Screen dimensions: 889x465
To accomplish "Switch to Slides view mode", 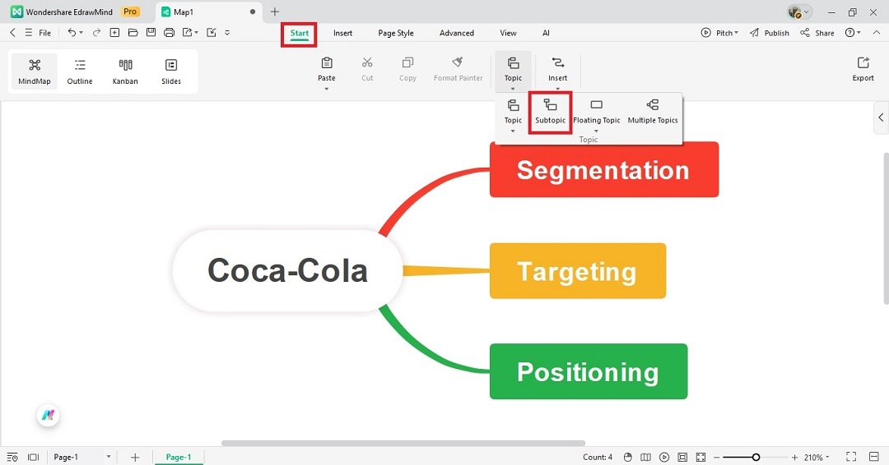I will (171, 71).
